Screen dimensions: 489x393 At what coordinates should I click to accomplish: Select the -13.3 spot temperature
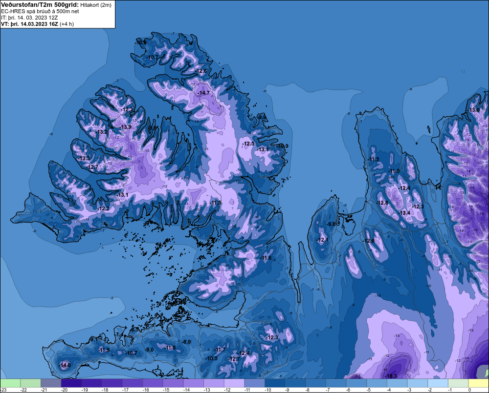click(84, 158)
